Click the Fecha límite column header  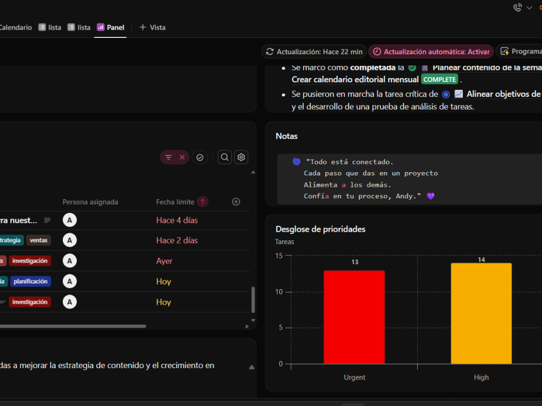(175, 202)
